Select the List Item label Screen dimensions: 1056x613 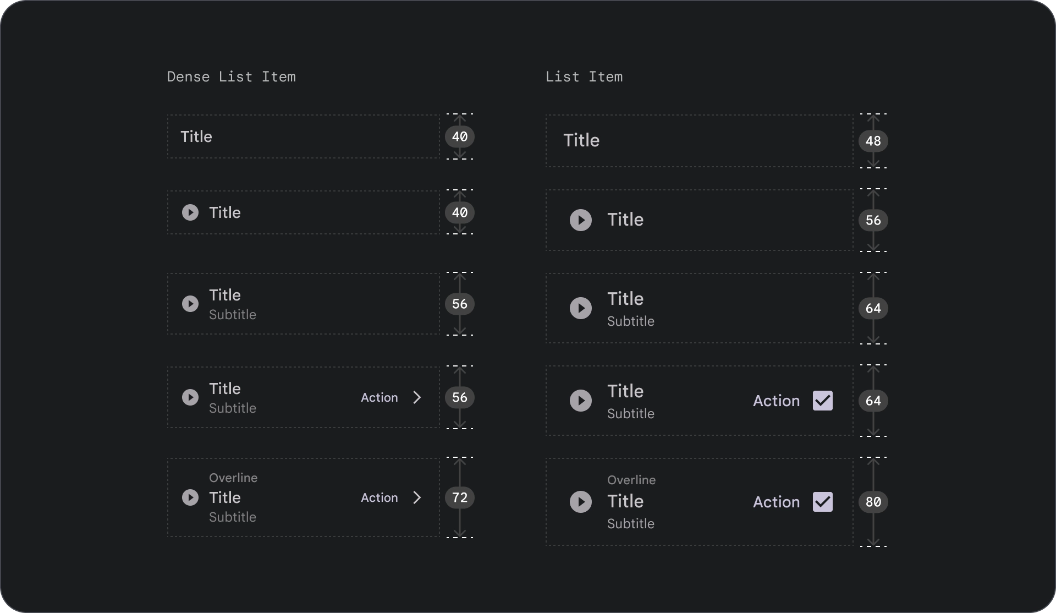click(x=584, y=76)
